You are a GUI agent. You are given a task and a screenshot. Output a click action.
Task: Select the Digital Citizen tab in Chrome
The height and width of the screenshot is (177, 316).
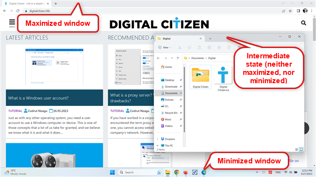[x=26, y=3]
